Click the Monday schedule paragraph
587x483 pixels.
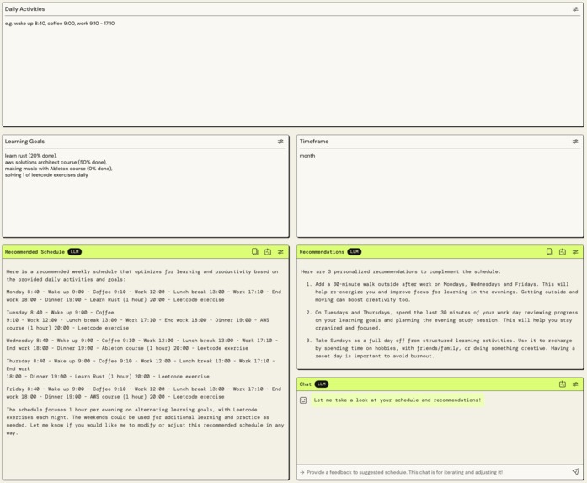tap(144, 296)
